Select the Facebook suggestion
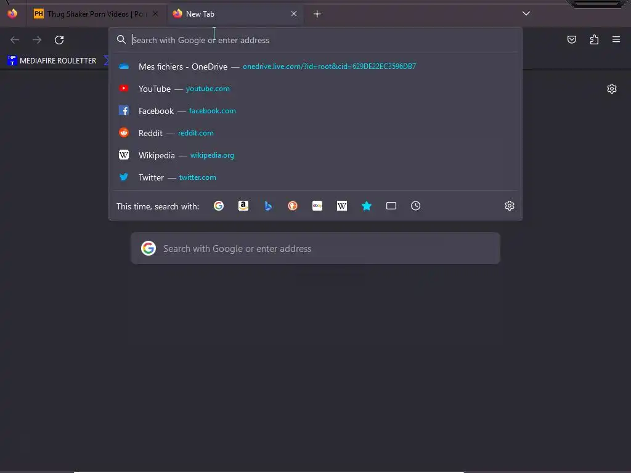 click(x=315, y=111)
